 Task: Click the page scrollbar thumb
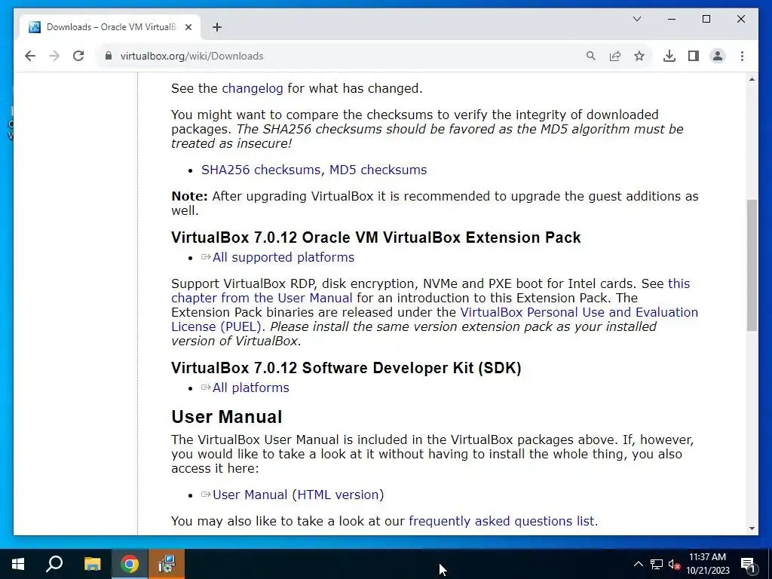752,265
